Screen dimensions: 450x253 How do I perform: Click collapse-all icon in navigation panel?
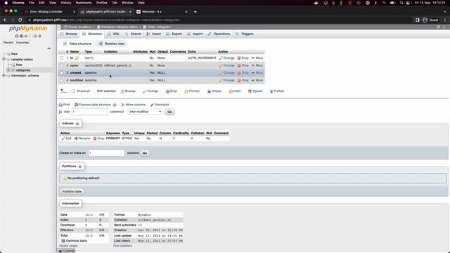coord(49,48)
